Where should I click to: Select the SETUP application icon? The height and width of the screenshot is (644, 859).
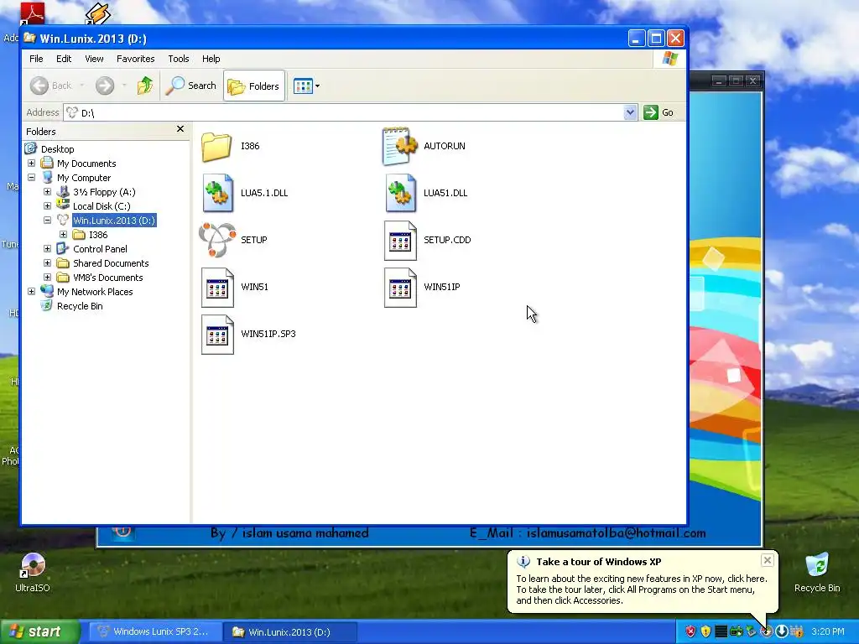pos(217,240)
